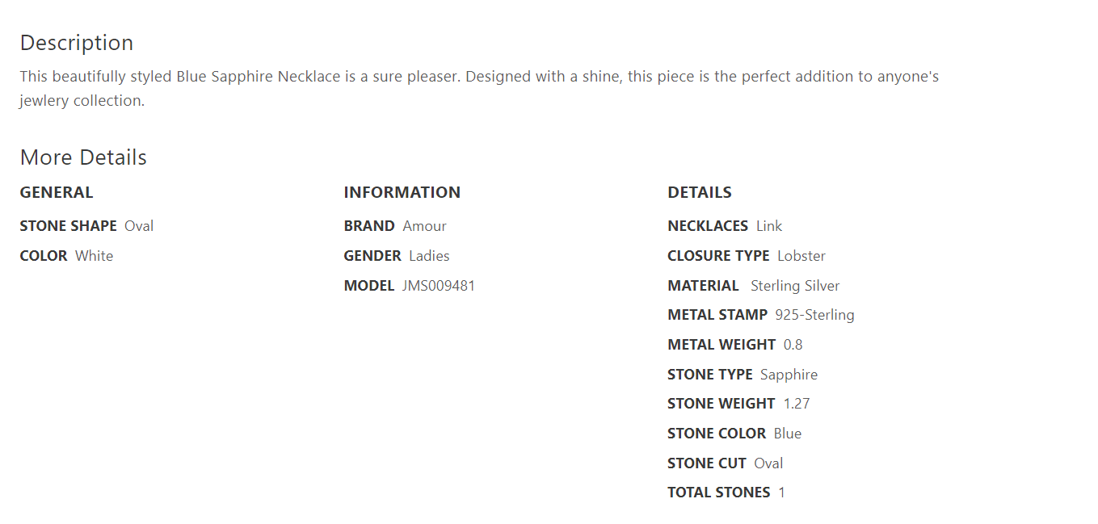Select the STONE COLOR value Blue
1098x524 pixels.
pyautogui.click(x=788, y=434)
